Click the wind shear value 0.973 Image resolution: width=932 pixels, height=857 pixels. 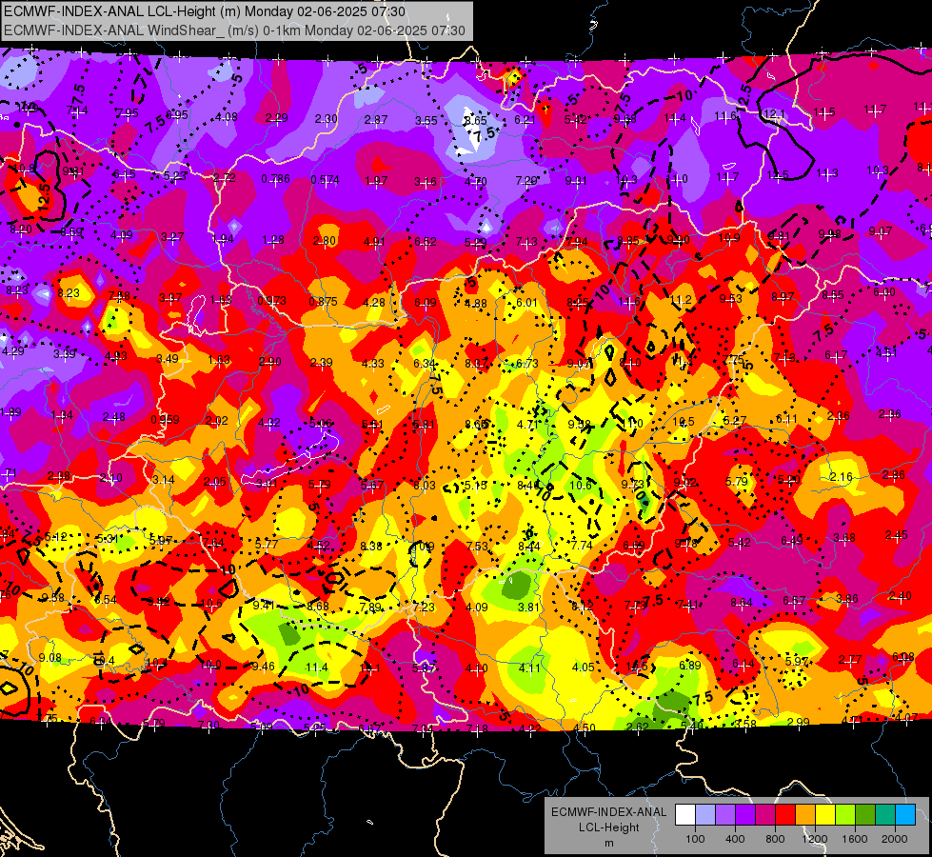(x=271, y=300)
